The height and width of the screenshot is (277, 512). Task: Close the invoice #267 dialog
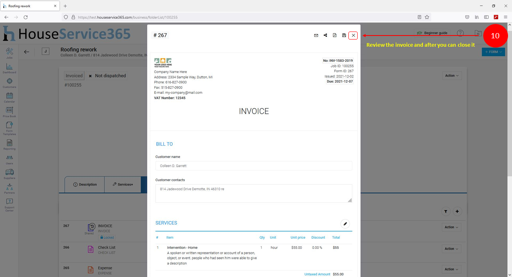click(353, 36)
